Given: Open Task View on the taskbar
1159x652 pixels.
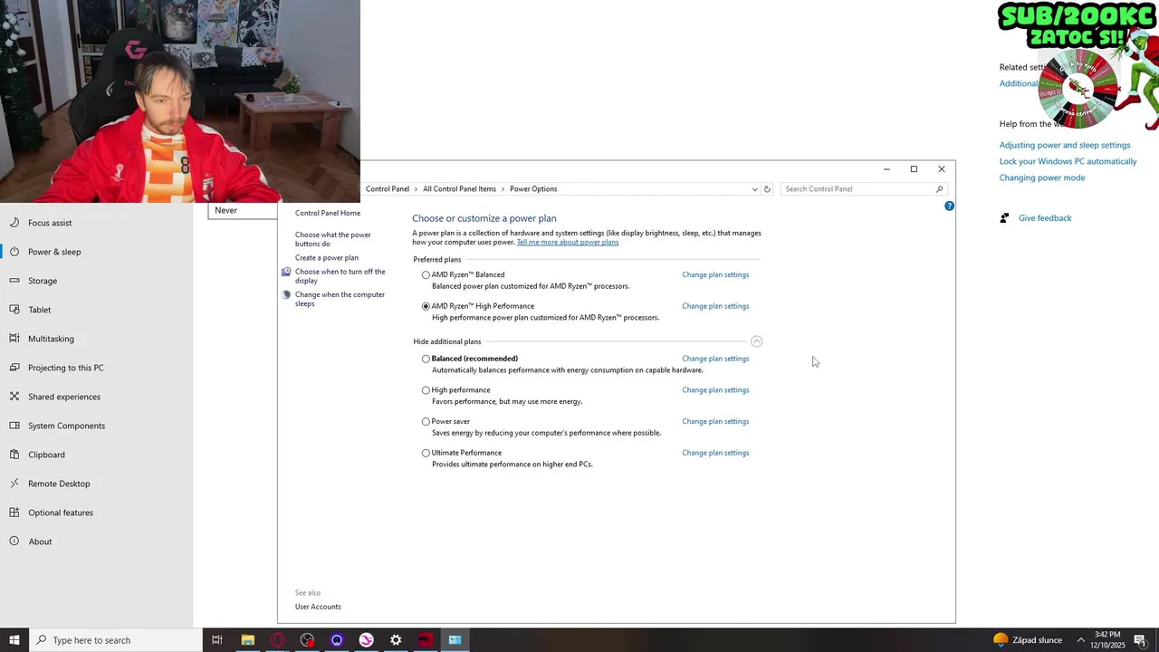Looking at the screenshot, I should point(217,640).
